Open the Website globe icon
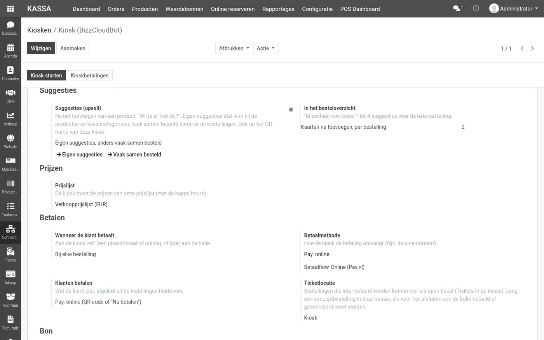Screen dimensions: 544x340 point(10,141)
